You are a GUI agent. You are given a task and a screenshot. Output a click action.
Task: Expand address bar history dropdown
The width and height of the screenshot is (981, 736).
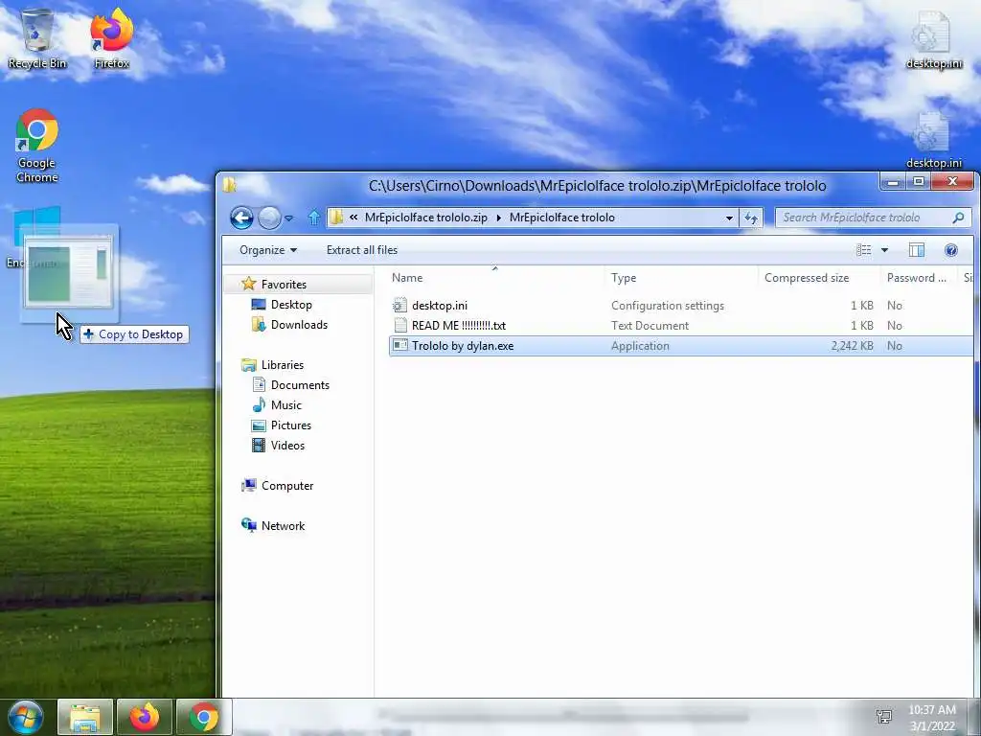(x=729, y=218)
